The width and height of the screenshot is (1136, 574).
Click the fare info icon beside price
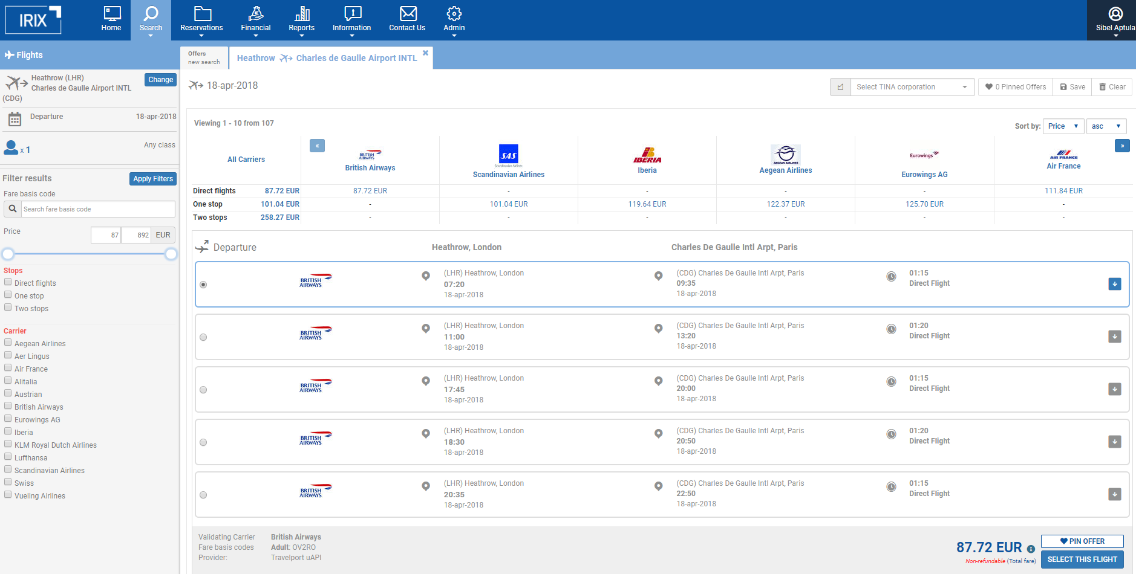pos(1031,549)
